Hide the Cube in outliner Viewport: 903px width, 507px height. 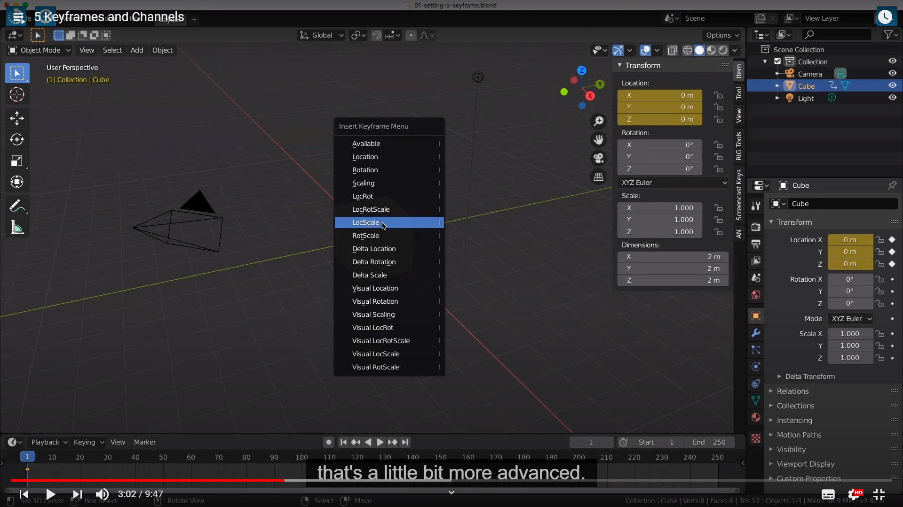[892, 85]
